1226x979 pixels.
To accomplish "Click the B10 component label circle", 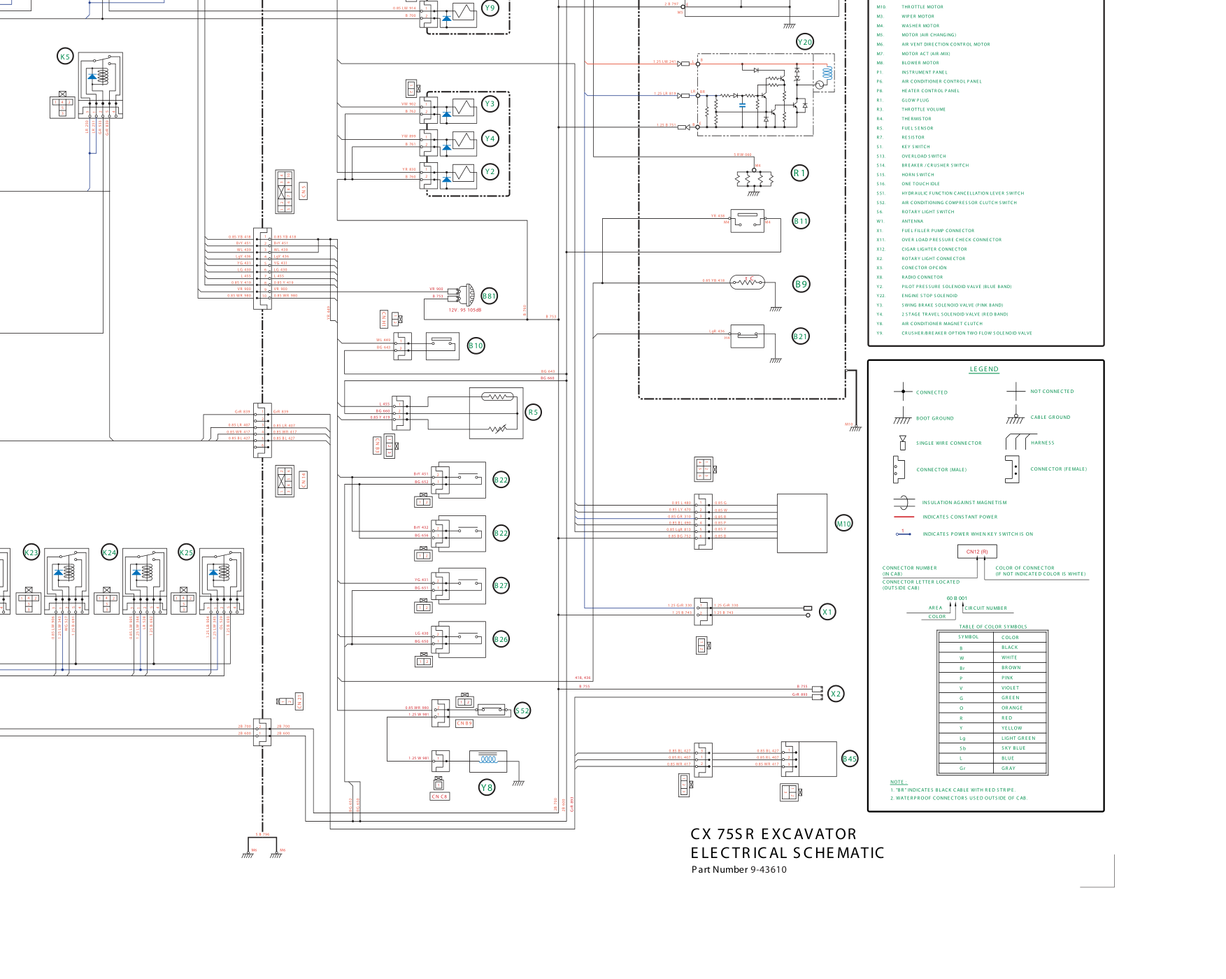I will [x=476, y=345].
